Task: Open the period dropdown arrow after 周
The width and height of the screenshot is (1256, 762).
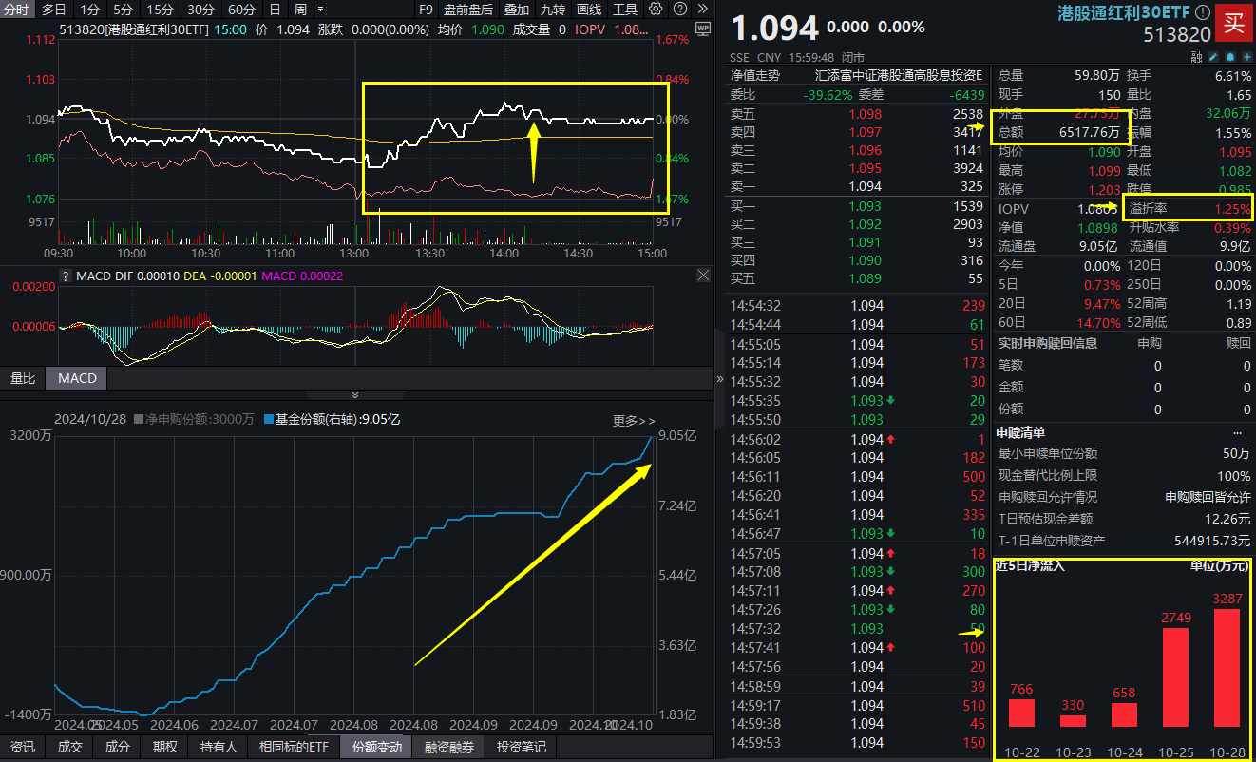Action: tap(318, 10)
